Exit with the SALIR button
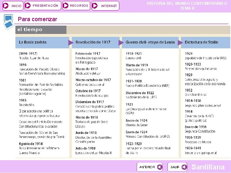231x173 pixels. coord(177,167)
